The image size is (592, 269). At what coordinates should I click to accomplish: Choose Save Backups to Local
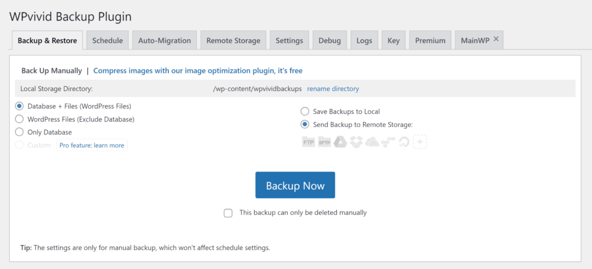pos(305,111)
